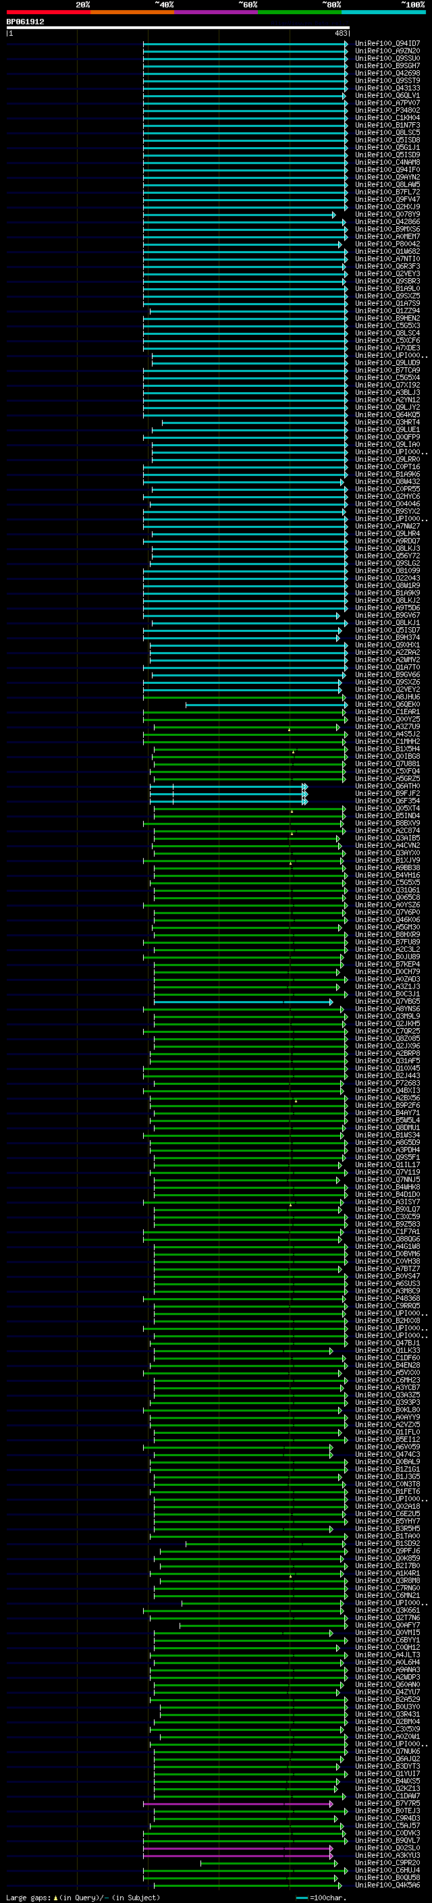Select label UniRef100_P34802
This screenshot has width=432, height=1903.
tap(387, 111)
